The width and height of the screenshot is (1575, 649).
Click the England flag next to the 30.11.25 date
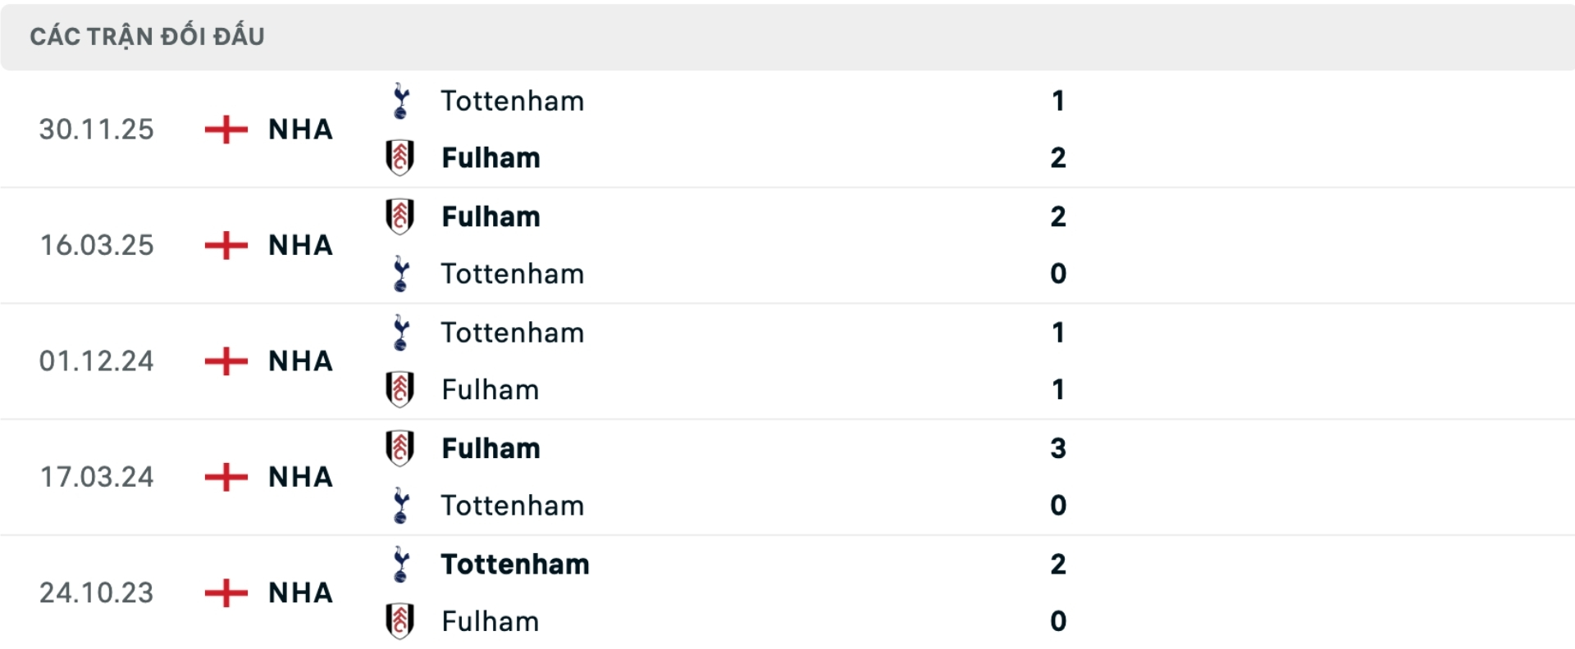click(226, 129)
